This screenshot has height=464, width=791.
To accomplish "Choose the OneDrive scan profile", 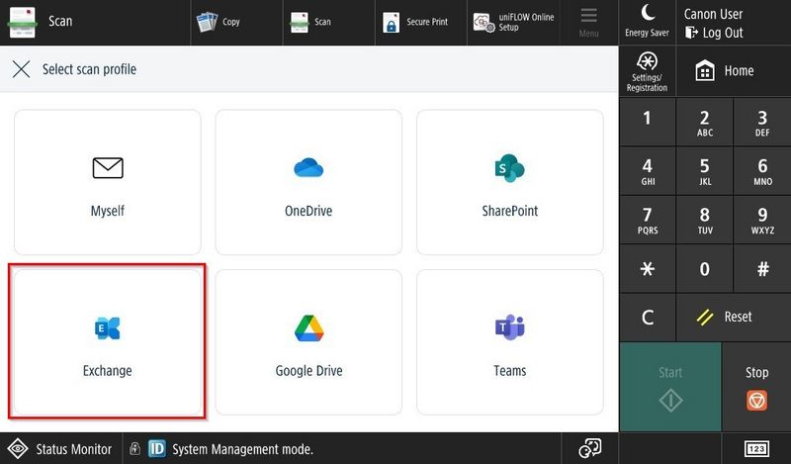I will pos(308,182).
